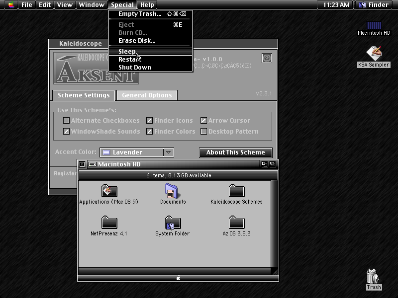Screen dimensions: 398x298
Task: Select the Documents folder icon
Action: [173, 191]
